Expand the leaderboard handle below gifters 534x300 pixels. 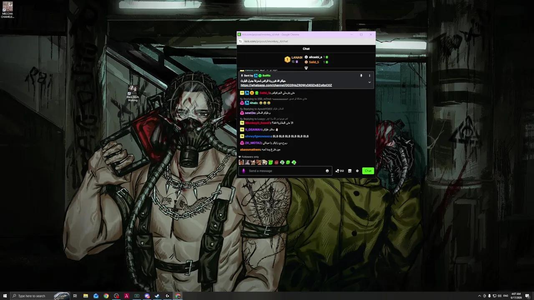(306, 68)
